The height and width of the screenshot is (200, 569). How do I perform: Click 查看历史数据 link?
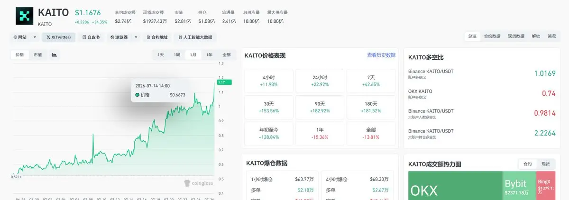[x=381, y=55]
